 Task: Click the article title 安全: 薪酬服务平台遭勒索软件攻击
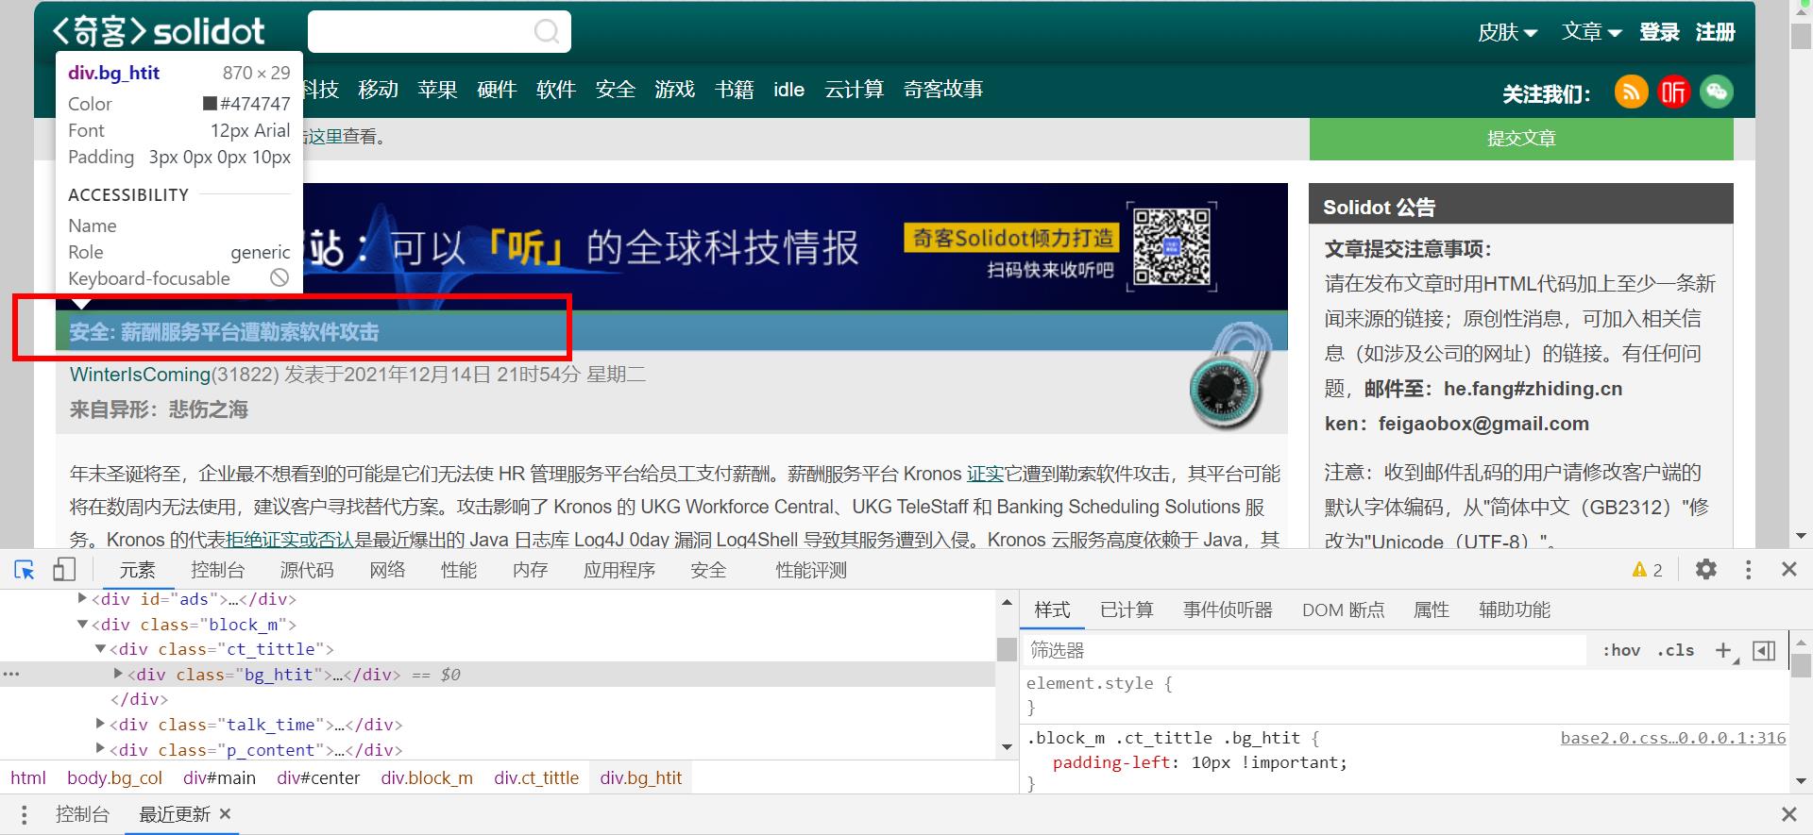pyautogui.click(x=224, y=332)
